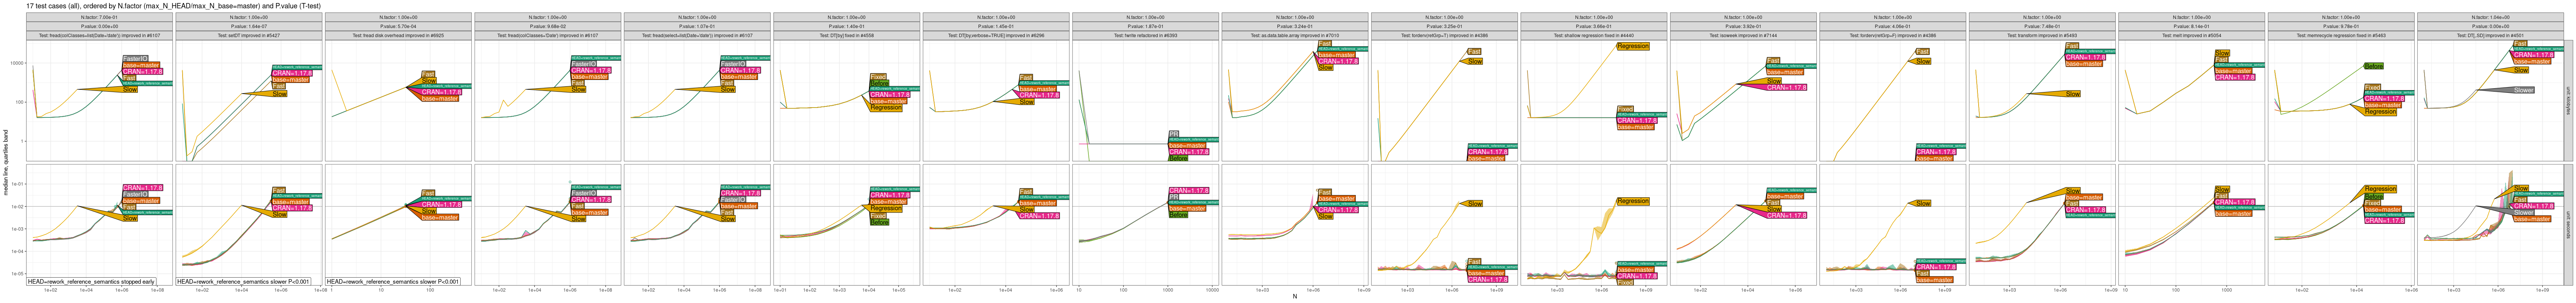
Task: Click the 'P.value: 1.64e-07' strip above setDT
Action: point(248,26)
